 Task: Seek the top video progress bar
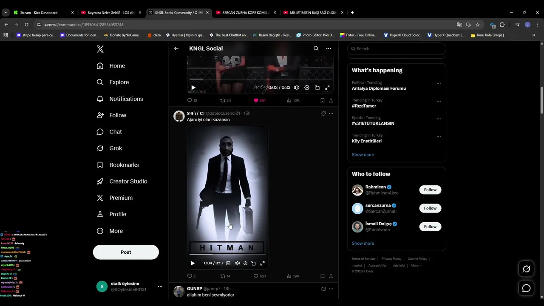pyautogui.click(x=260, y=79)
